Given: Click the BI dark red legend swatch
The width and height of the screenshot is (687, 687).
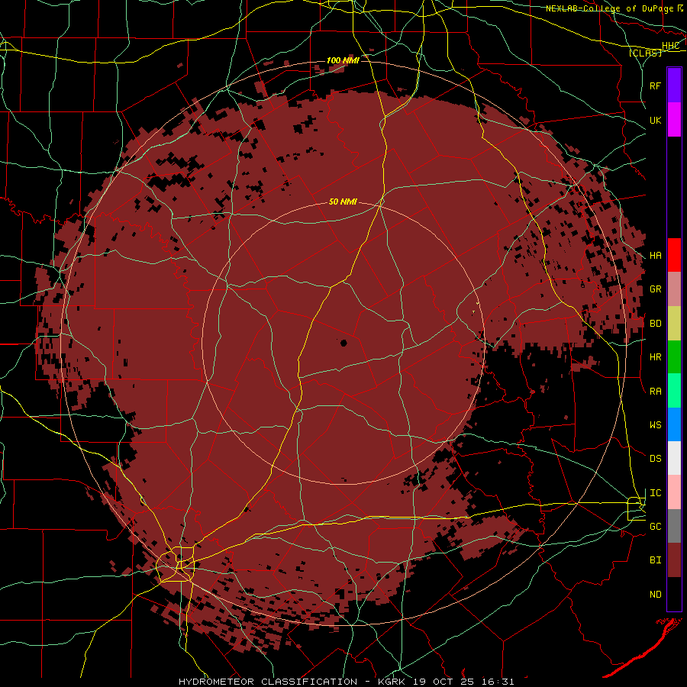Looking at the screenshot, I should coord(674,560).
